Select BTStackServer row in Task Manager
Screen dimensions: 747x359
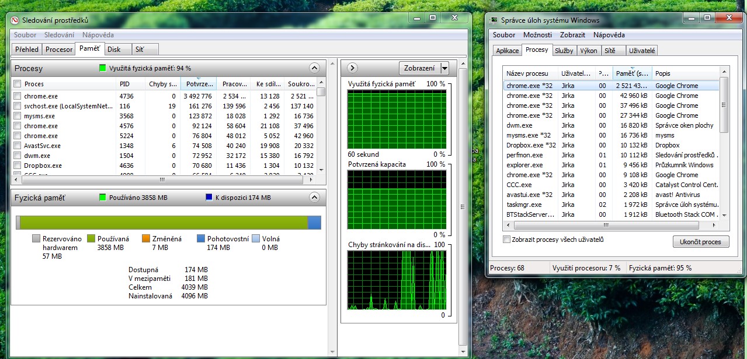612,214
